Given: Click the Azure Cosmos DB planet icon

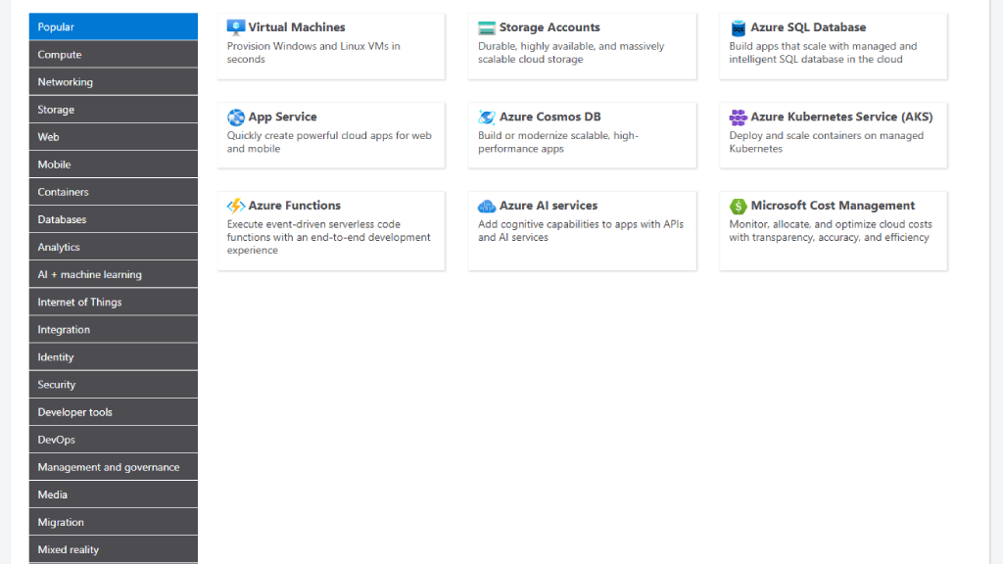Looking at the screenshot, I should click(487, 117).
